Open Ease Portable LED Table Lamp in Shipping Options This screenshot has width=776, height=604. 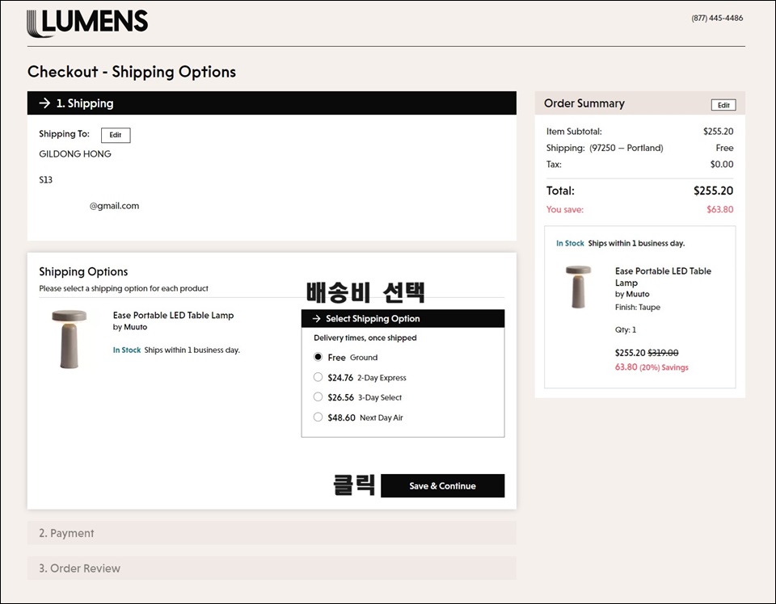pyautogui.click(x=173, y=316)
